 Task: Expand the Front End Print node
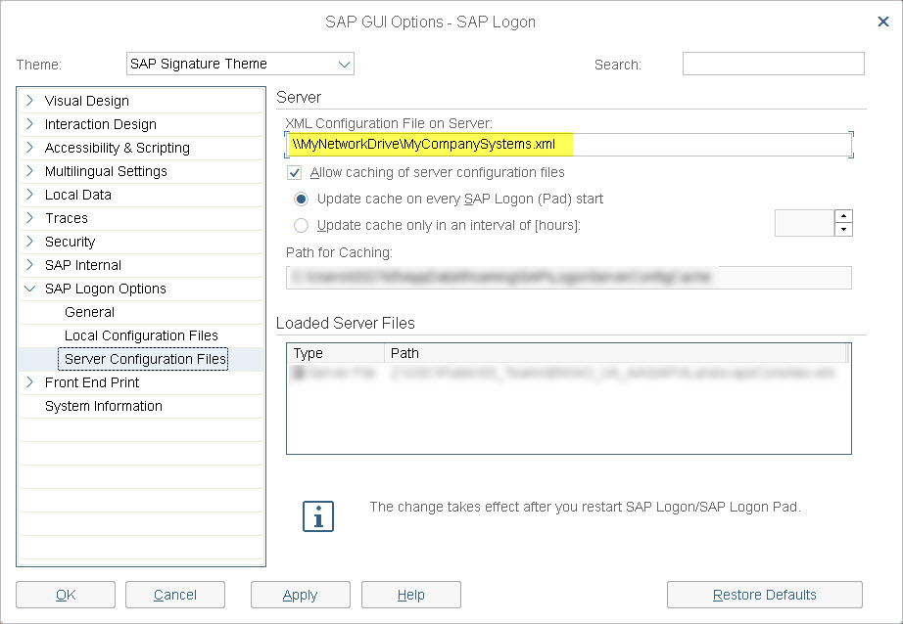[x=30, y=382]
